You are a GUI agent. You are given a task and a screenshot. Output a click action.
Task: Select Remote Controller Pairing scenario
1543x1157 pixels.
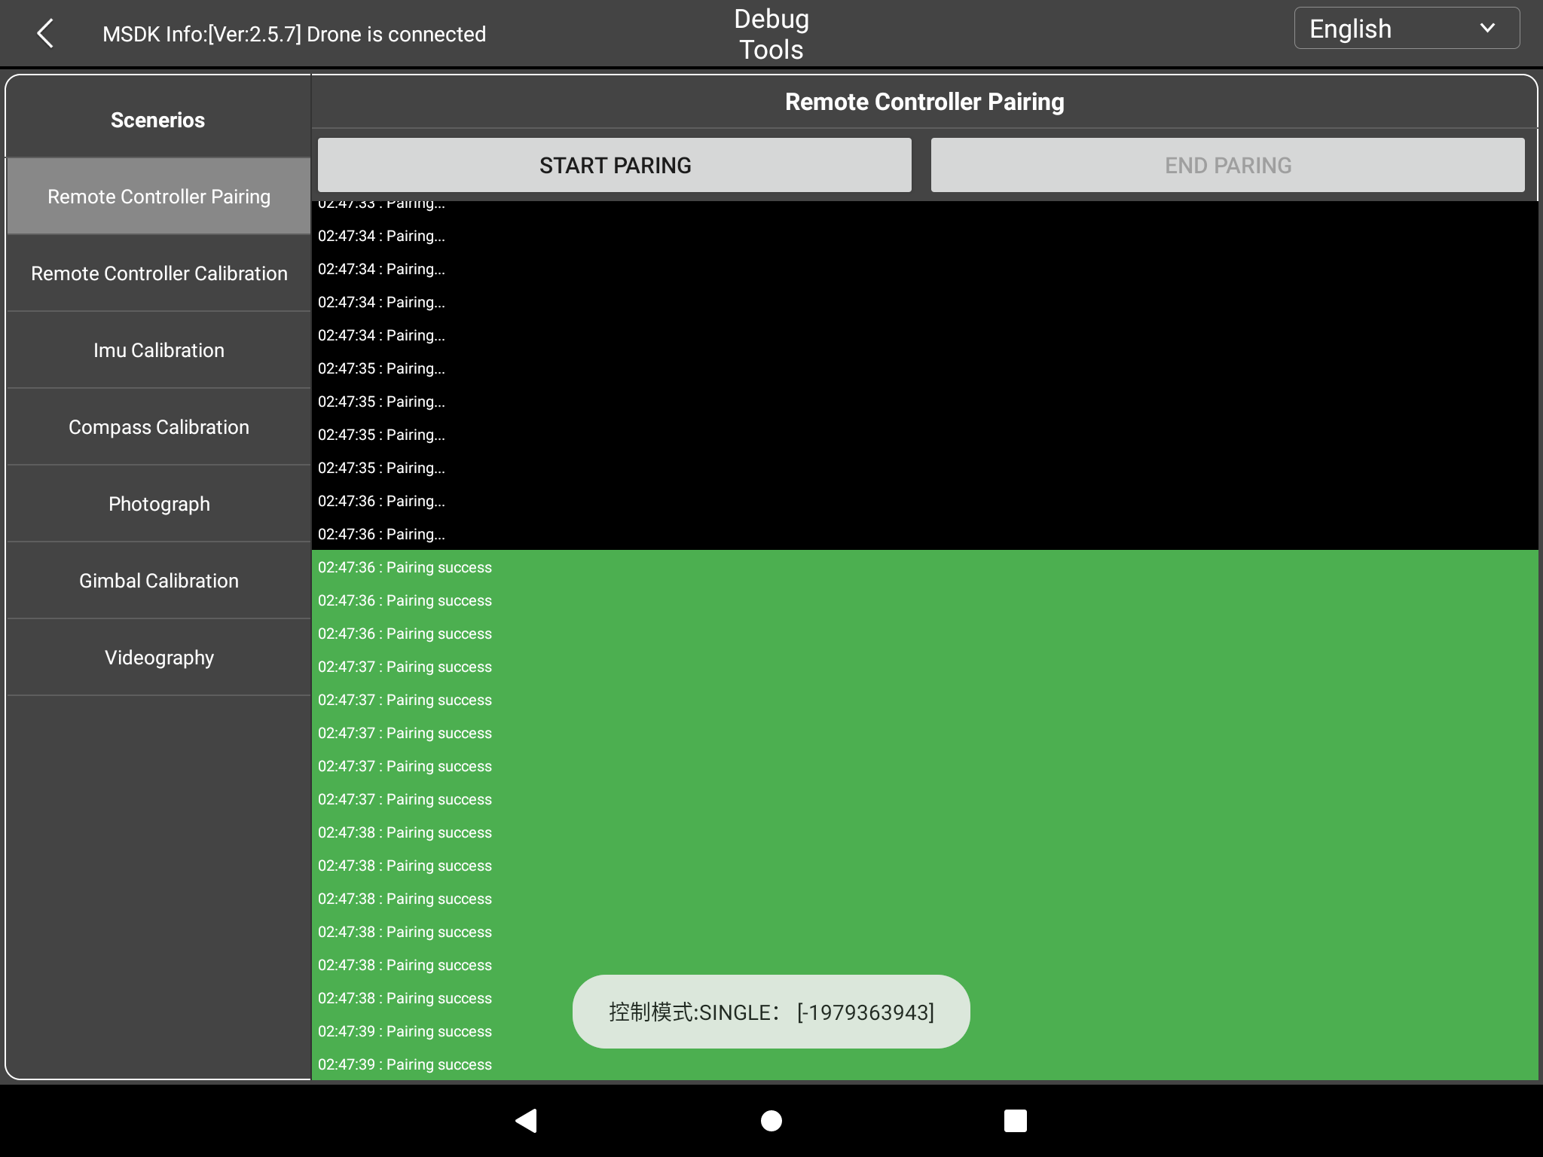[x=159, y=197]
